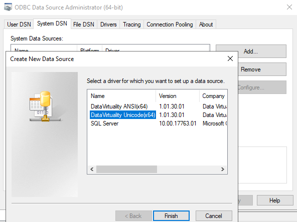Go to the Drivers tab
Image resolution: width=297 pixels, height=222 pixels.
click(x=108, y=24)
